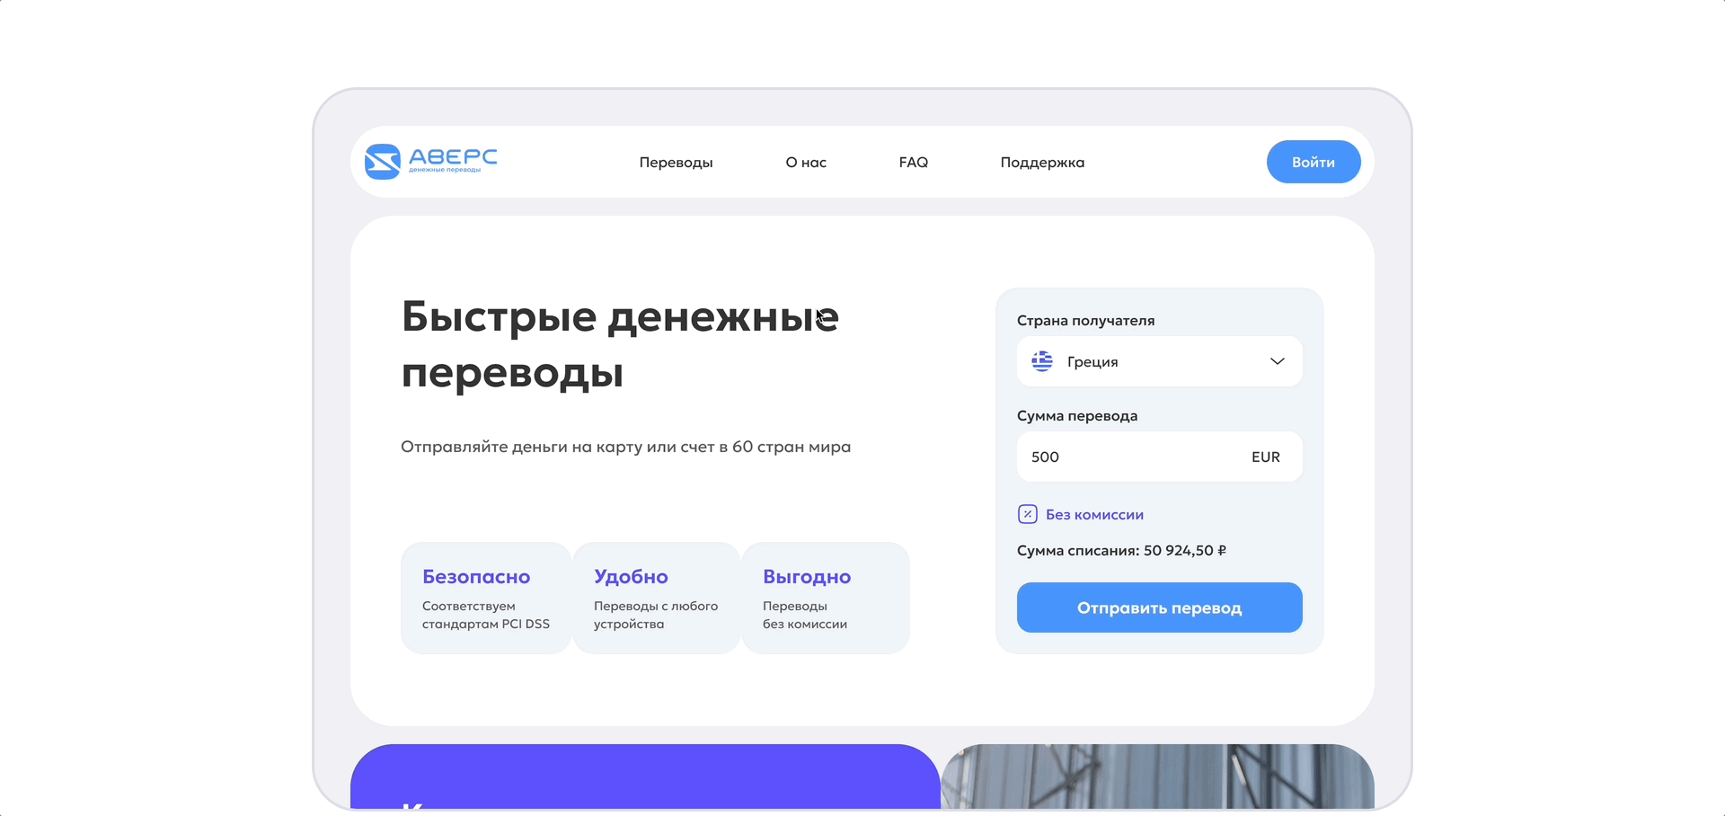Open the photo thumbnail at bottom right
1725x816 pixels.
pyautogui.click(x=1157, y=776)
